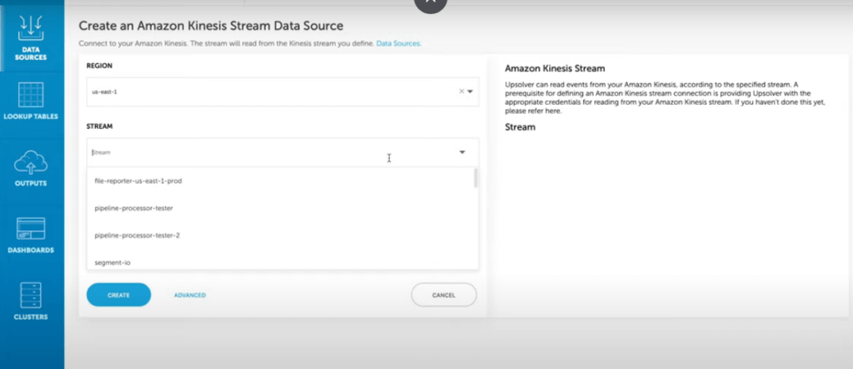Click the REGION field label
Viewport: 853px width, 369px height.
pyautogui.click(x=100, y=66)
